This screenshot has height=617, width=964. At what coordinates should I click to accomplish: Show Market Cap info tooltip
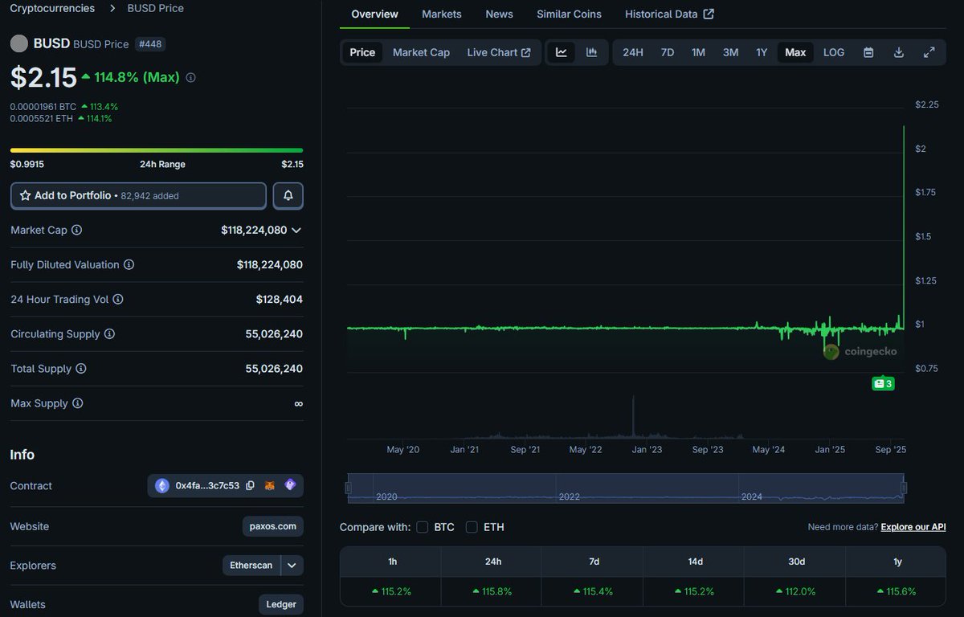point(77,230)
